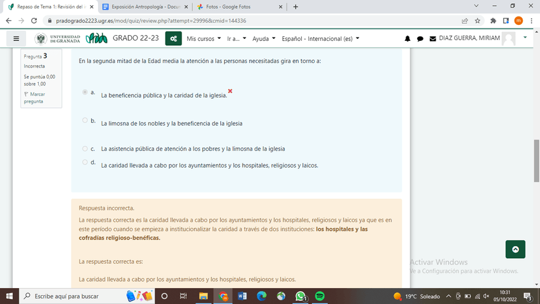The image size is (540, 304).
Task: Select option a, beneficencia pública
Action: pyautogui.click(x=85, y=92)
